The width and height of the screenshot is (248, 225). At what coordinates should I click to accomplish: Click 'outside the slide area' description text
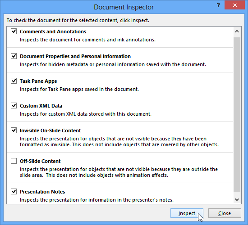click(119, 172)
